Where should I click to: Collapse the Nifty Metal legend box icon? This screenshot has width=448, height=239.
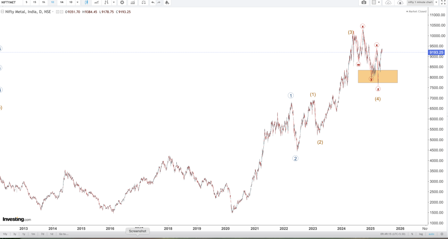(2, 12)
